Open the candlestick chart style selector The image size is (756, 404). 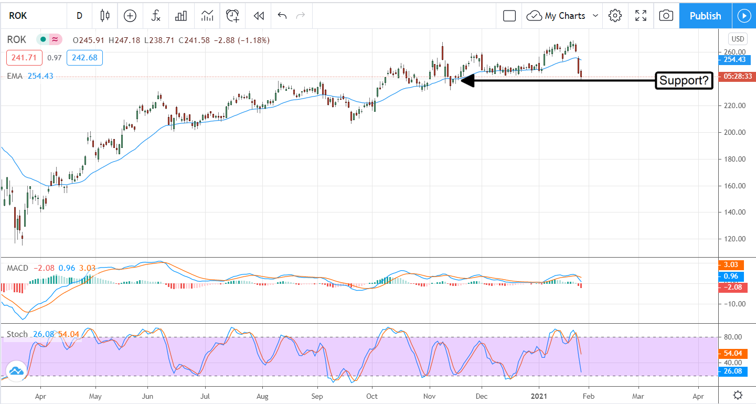(x=105, y=16)
